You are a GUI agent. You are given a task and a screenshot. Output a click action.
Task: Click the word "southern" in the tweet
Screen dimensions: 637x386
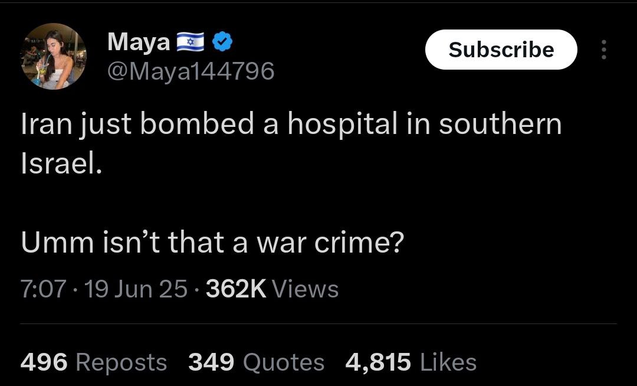500,125
